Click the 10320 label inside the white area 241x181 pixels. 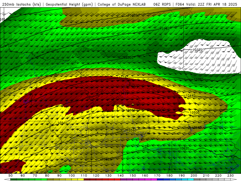tap(198, 50)
